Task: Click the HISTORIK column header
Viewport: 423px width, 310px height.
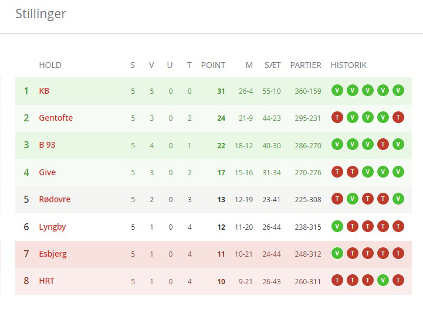Action: coord(348,65)
